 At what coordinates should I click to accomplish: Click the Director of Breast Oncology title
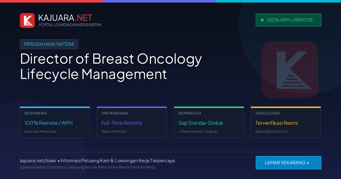[111, 66]
